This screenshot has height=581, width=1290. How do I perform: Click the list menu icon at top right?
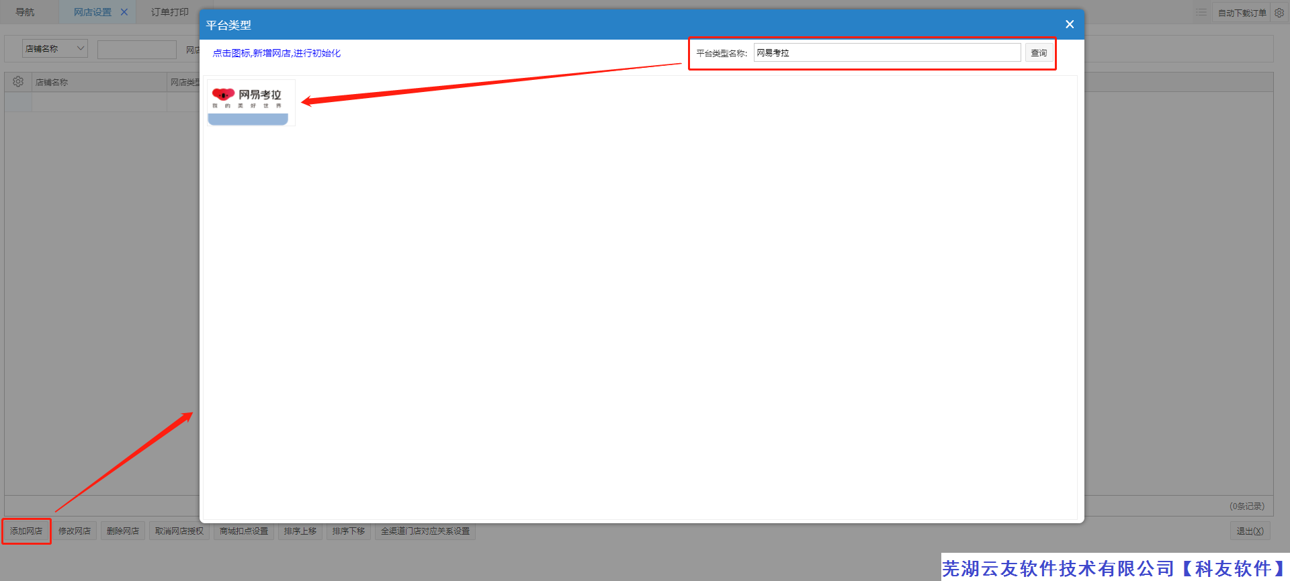point(1201,12)
